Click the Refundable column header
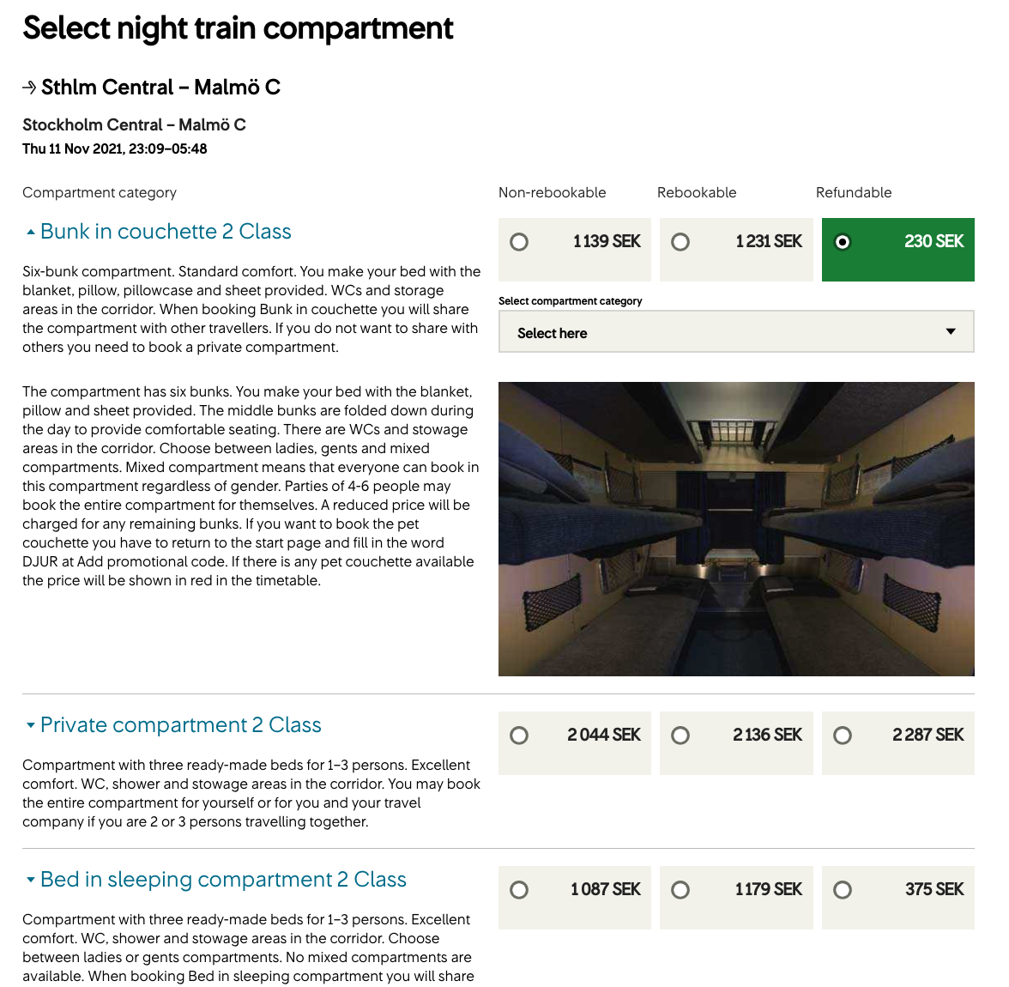This screenshot has width=1009, height=987. (854, 193)
